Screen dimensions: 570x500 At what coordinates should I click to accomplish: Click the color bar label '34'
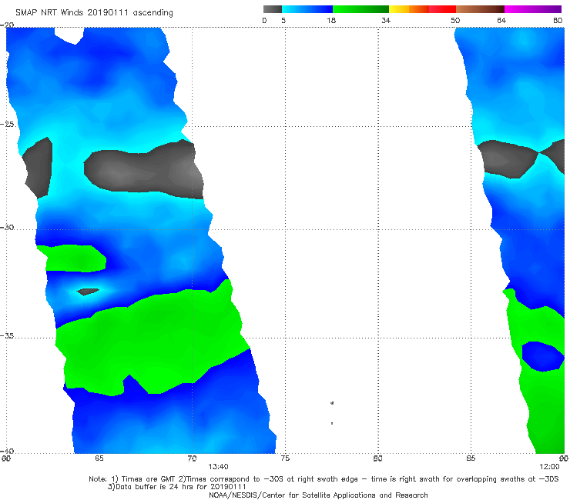(x=386, y=20)
